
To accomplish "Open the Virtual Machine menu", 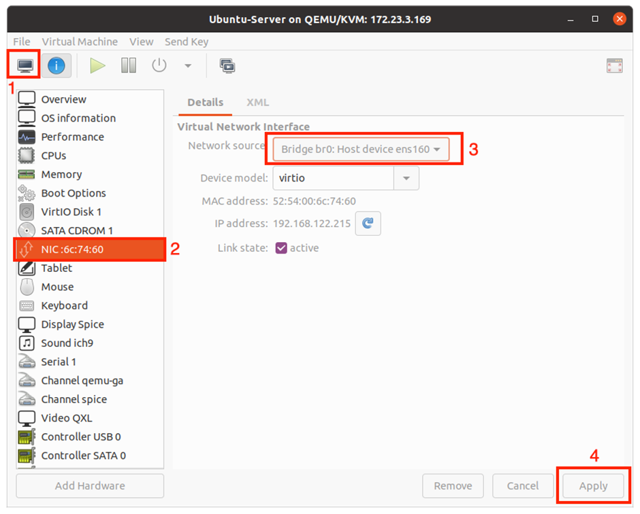I will tap(80, 42).
